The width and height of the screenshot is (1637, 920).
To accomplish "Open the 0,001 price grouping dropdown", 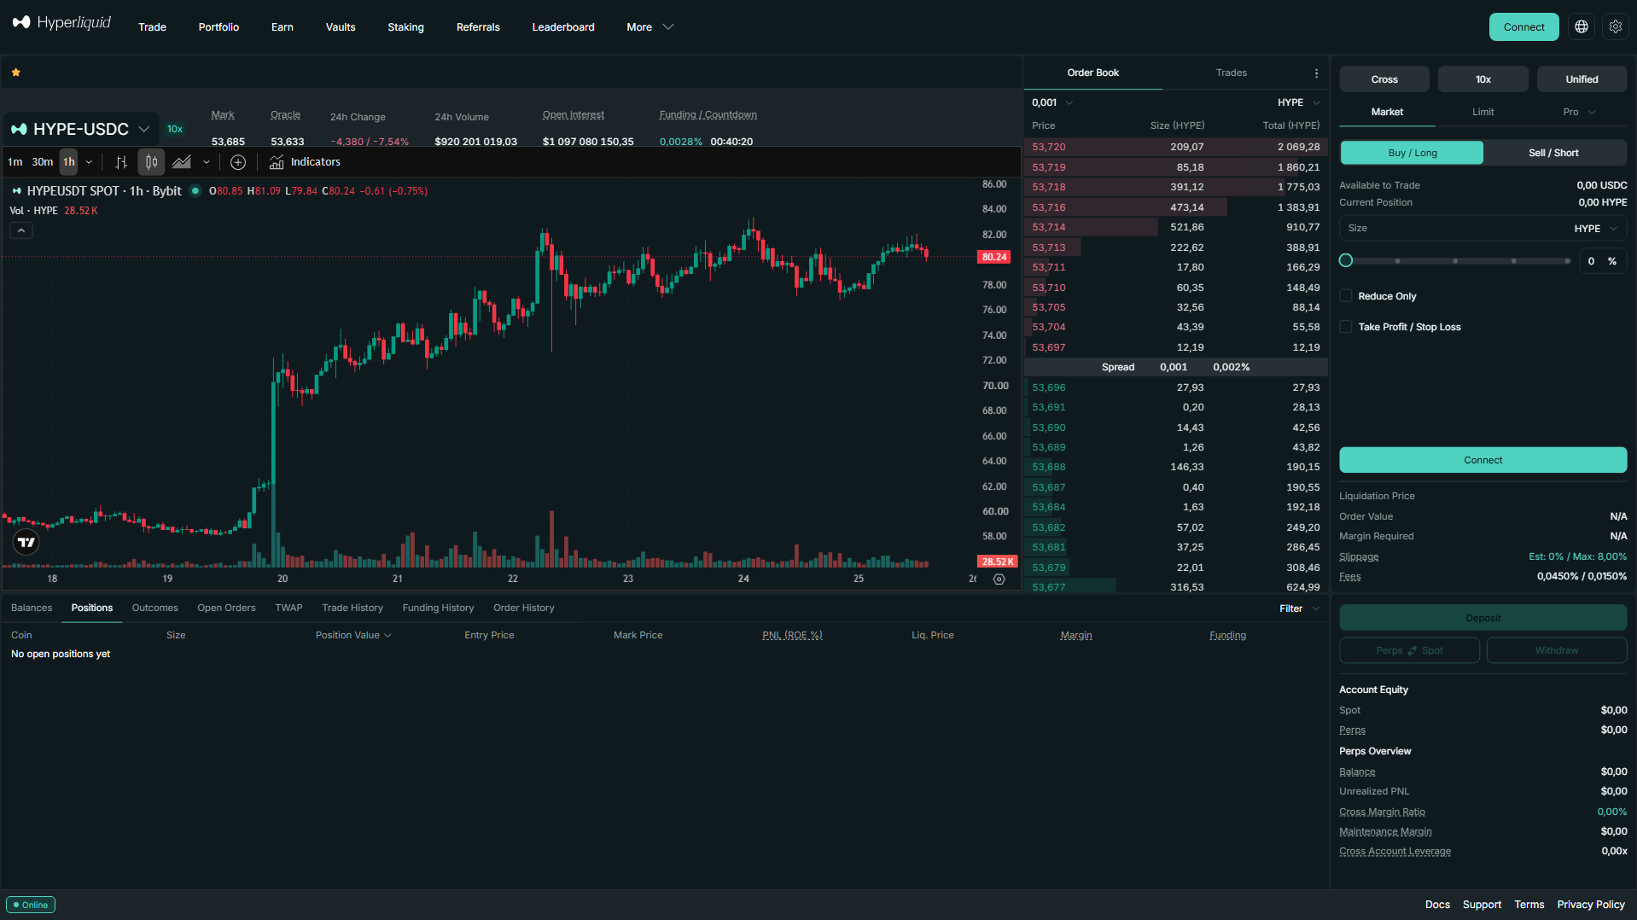I will [1052, 102].
